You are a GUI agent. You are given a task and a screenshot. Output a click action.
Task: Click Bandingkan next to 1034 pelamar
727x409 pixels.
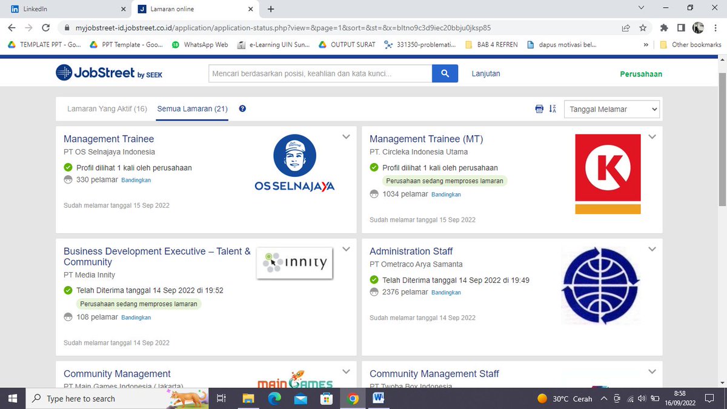point(446,195)
